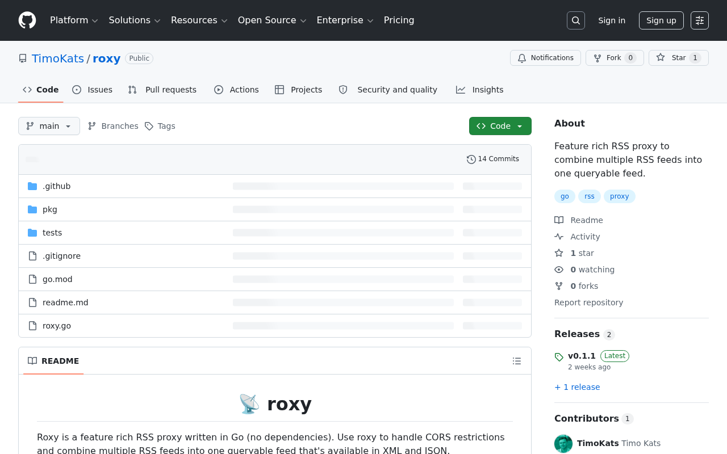Screen dimensions: 727x454
Task: Click the .github folder icon
Action: 32,186
